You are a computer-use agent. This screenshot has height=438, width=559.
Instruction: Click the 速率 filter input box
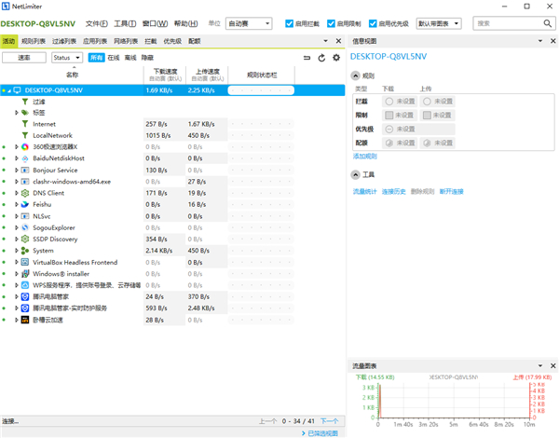25,58
